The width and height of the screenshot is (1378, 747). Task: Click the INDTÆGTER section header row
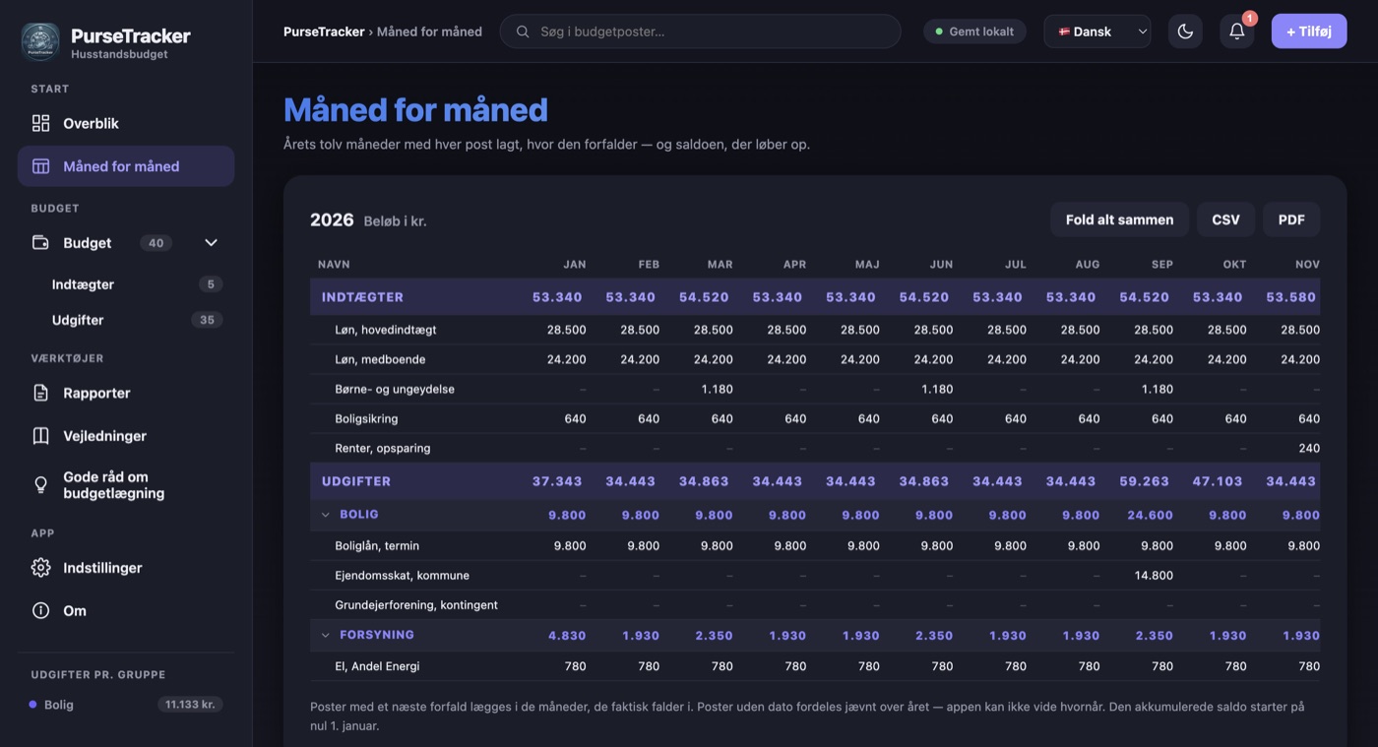(815, 297)
